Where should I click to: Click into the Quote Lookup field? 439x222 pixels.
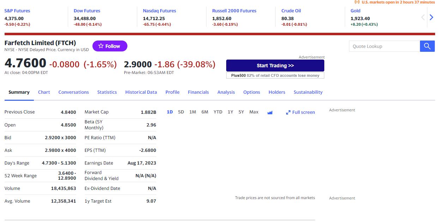pos(384,46)
